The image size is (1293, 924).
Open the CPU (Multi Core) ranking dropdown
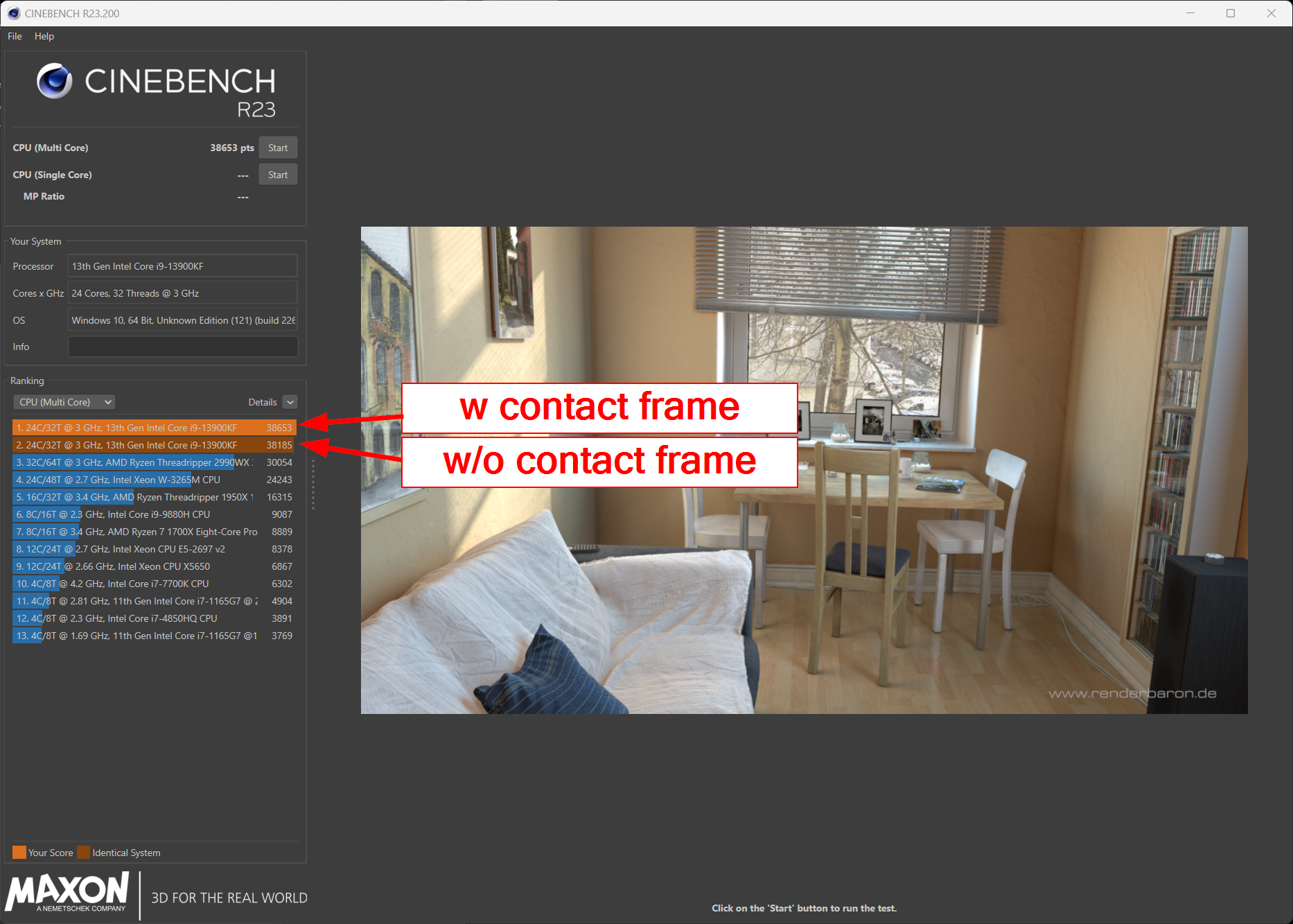pos(64,402)
